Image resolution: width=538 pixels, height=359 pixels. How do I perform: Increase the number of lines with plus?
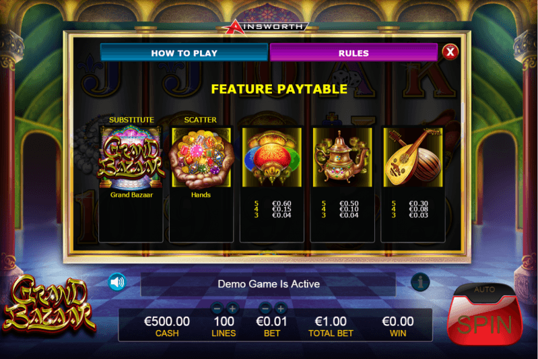(232, 308)
